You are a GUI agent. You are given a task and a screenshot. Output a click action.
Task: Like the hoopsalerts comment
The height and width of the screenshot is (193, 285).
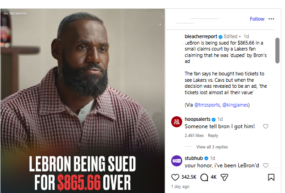(x=265, y=126)
